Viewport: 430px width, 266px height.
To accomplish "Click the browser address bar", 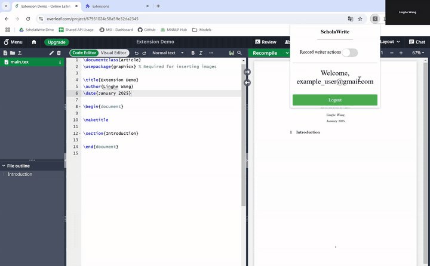I will (x=192, y=19).
